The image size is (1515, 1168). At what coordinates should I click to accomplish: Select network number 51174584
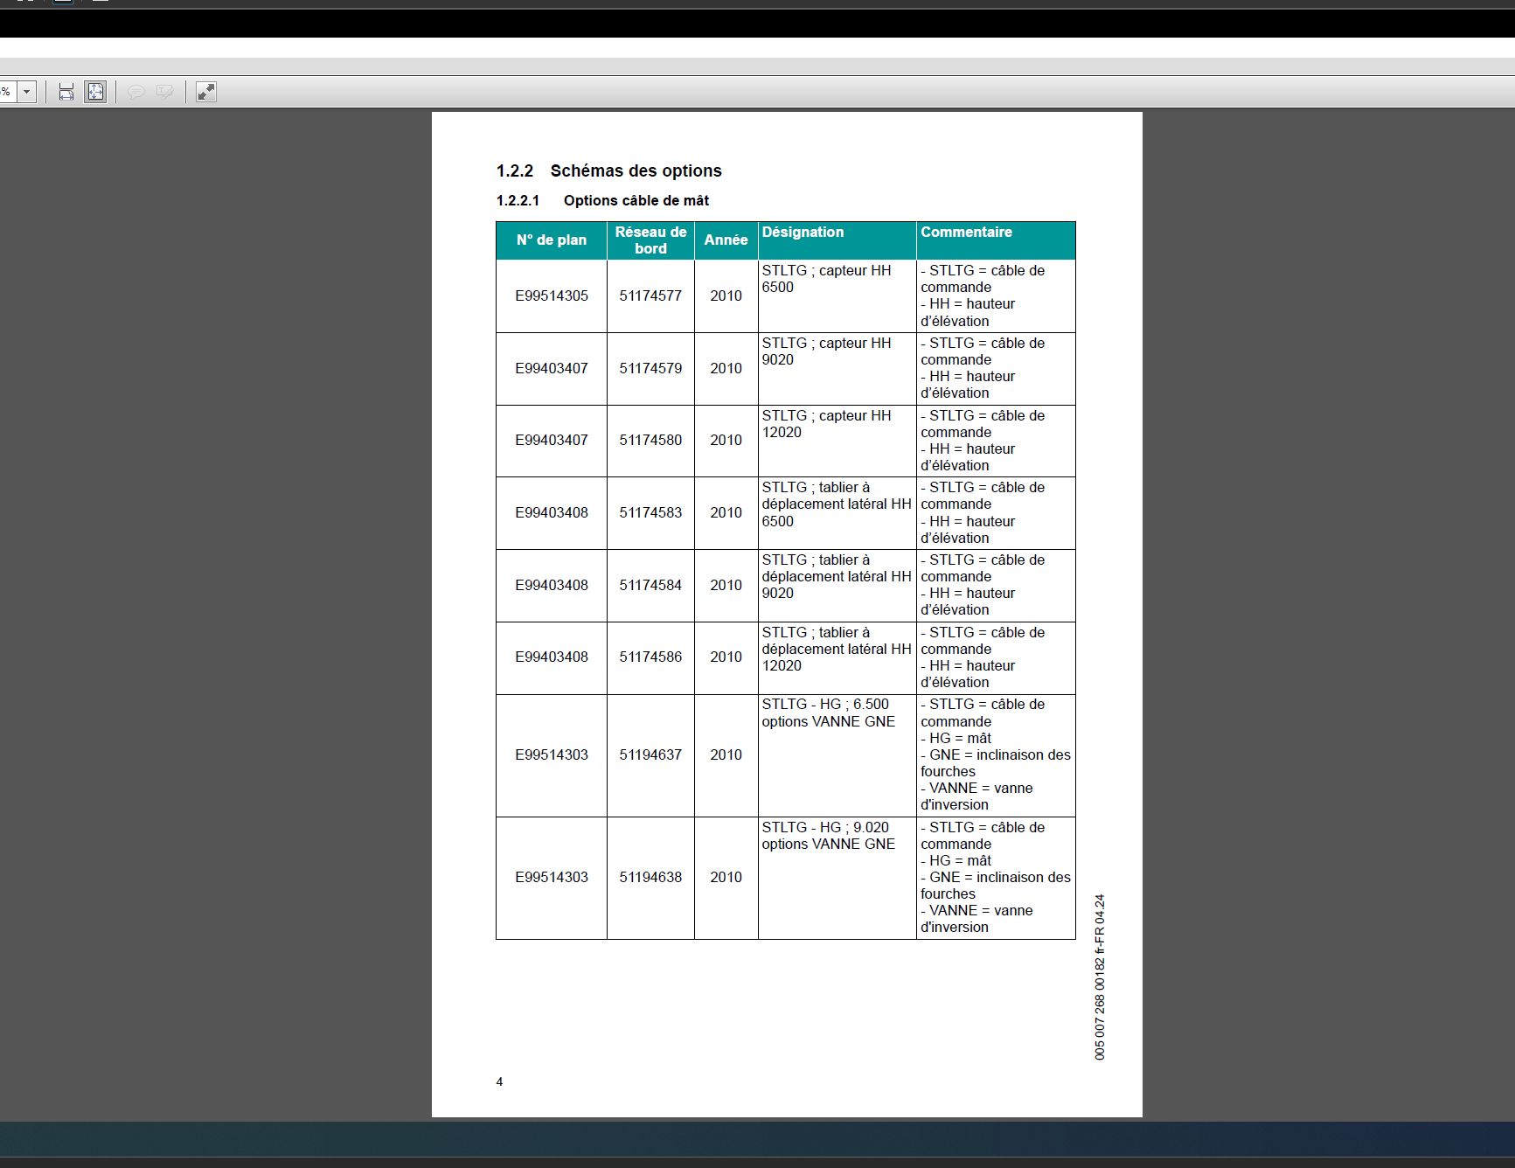point(650,585)
